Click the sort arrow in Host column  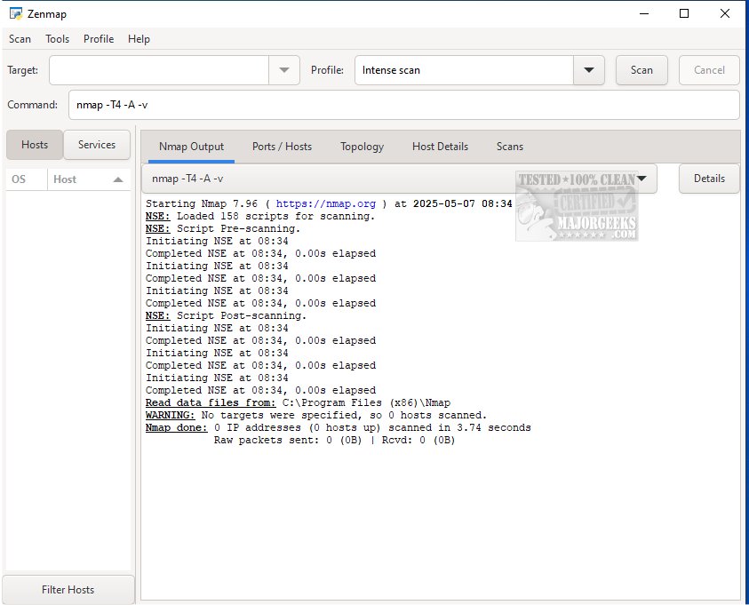tap(117, 179)
